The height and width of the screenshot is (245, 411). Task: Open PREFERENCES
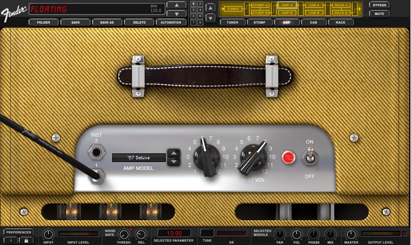tap(19, 232)
